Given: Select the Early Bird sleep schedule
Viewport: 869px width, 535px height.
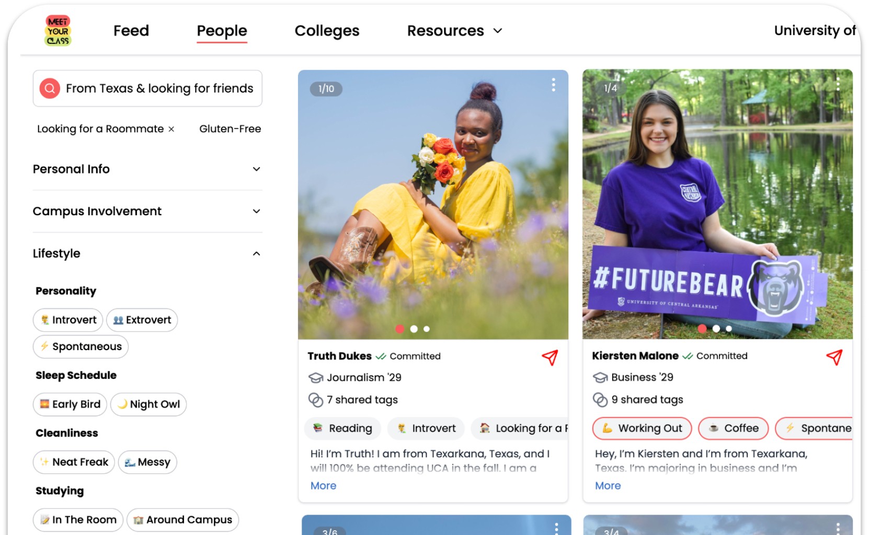Looking at the screenshot, I should click(x=70, y=404).
